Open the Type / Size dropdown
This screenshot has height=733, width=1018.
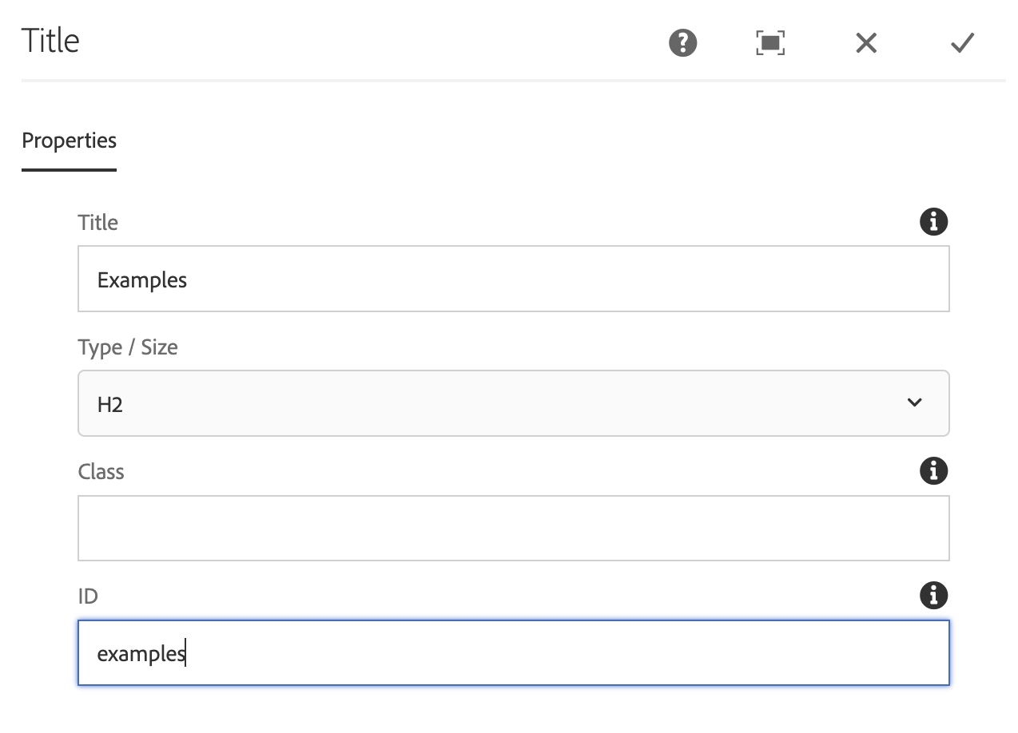click(514, 403)
